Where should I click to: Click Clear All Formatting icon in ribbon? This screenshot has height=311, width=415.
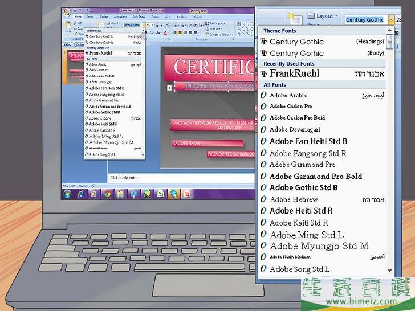168,26
